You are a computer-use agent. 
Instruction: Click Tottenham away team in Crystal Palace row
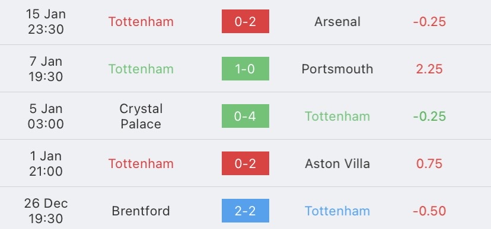337,116
